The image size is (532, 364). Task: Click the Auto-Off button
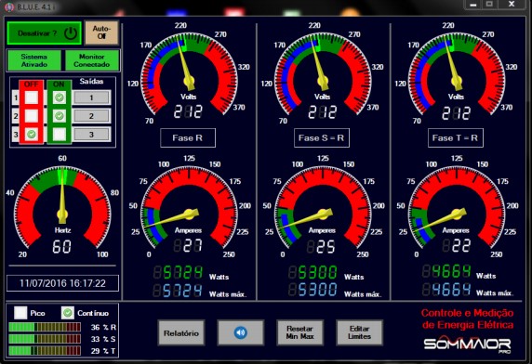pyautogui.click(x=101, y=32)
